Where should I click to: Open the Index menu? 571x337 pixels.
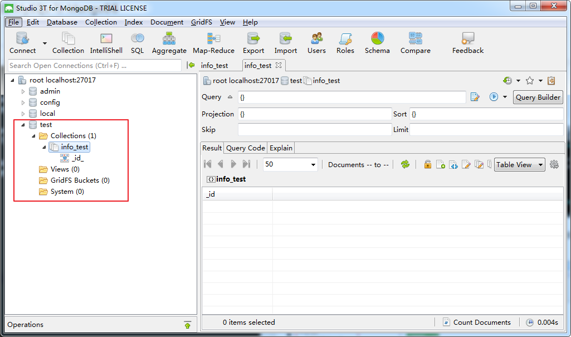tap(134, 22)
